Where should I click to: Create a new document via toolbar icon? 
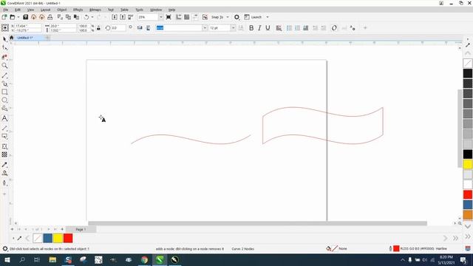pyautogui.click(x=4, y=17)
